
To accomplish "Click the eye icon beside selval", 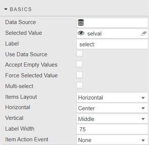I will 81,33.
